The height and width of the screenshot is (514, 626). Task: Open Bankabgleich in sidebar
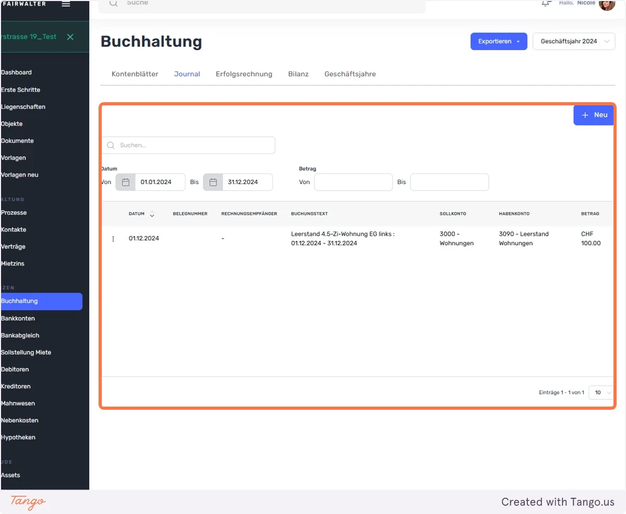point(20,336)
